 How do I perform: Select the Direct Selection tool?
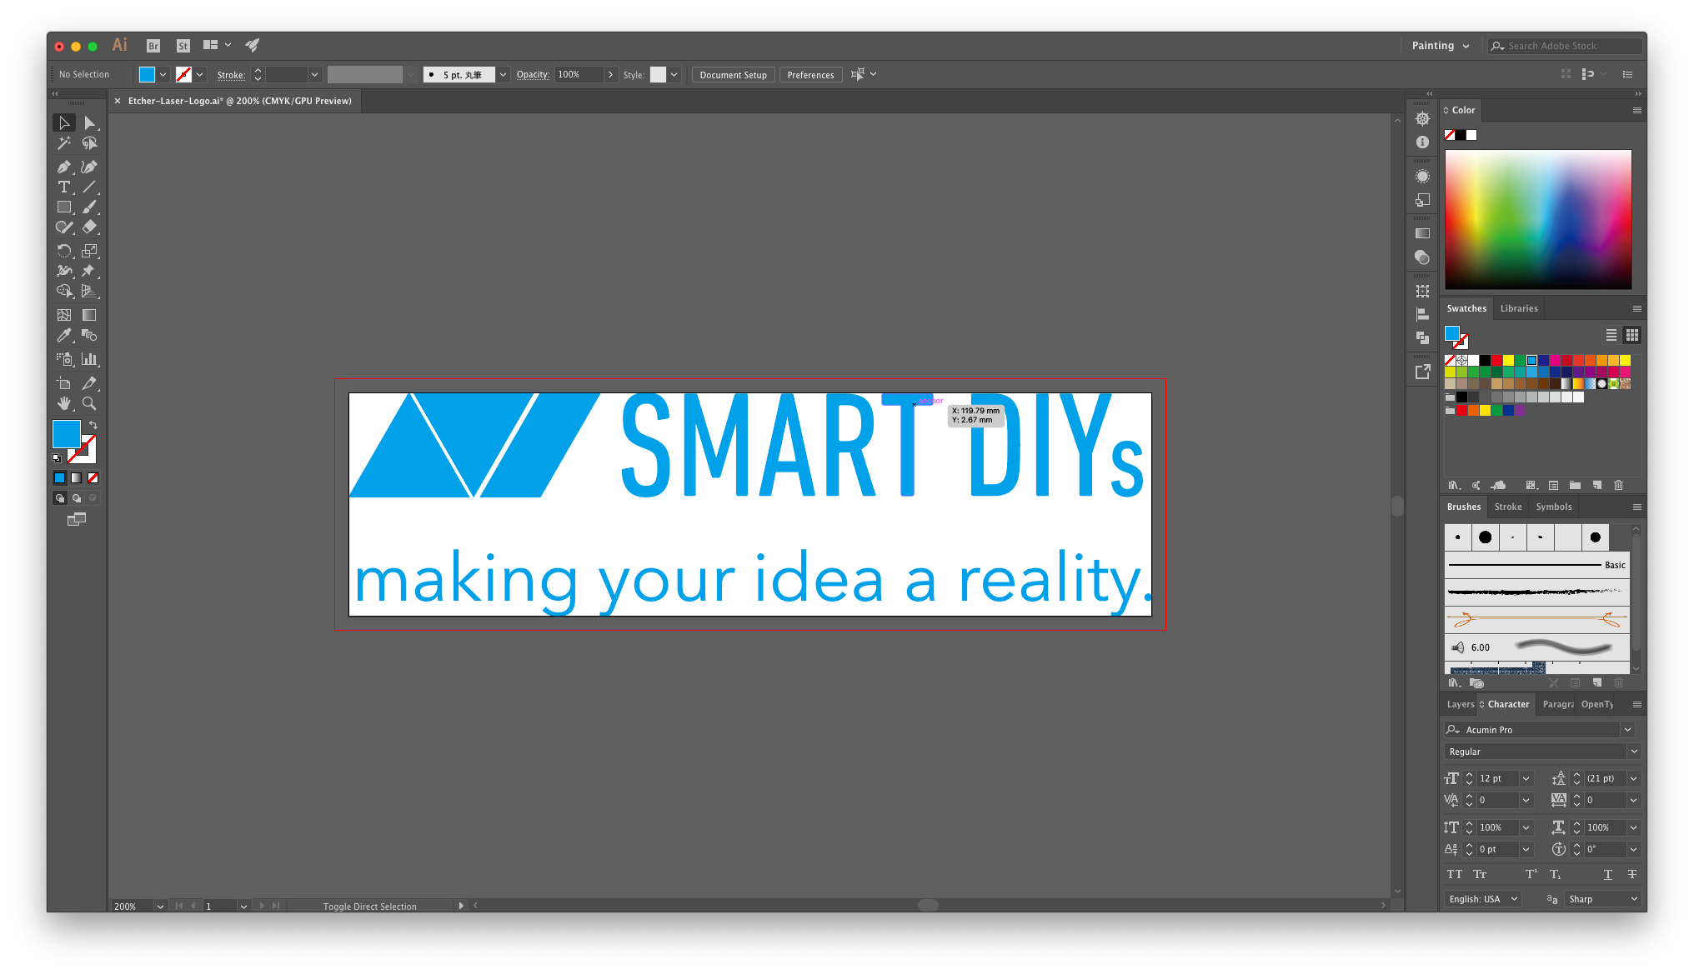89,122
